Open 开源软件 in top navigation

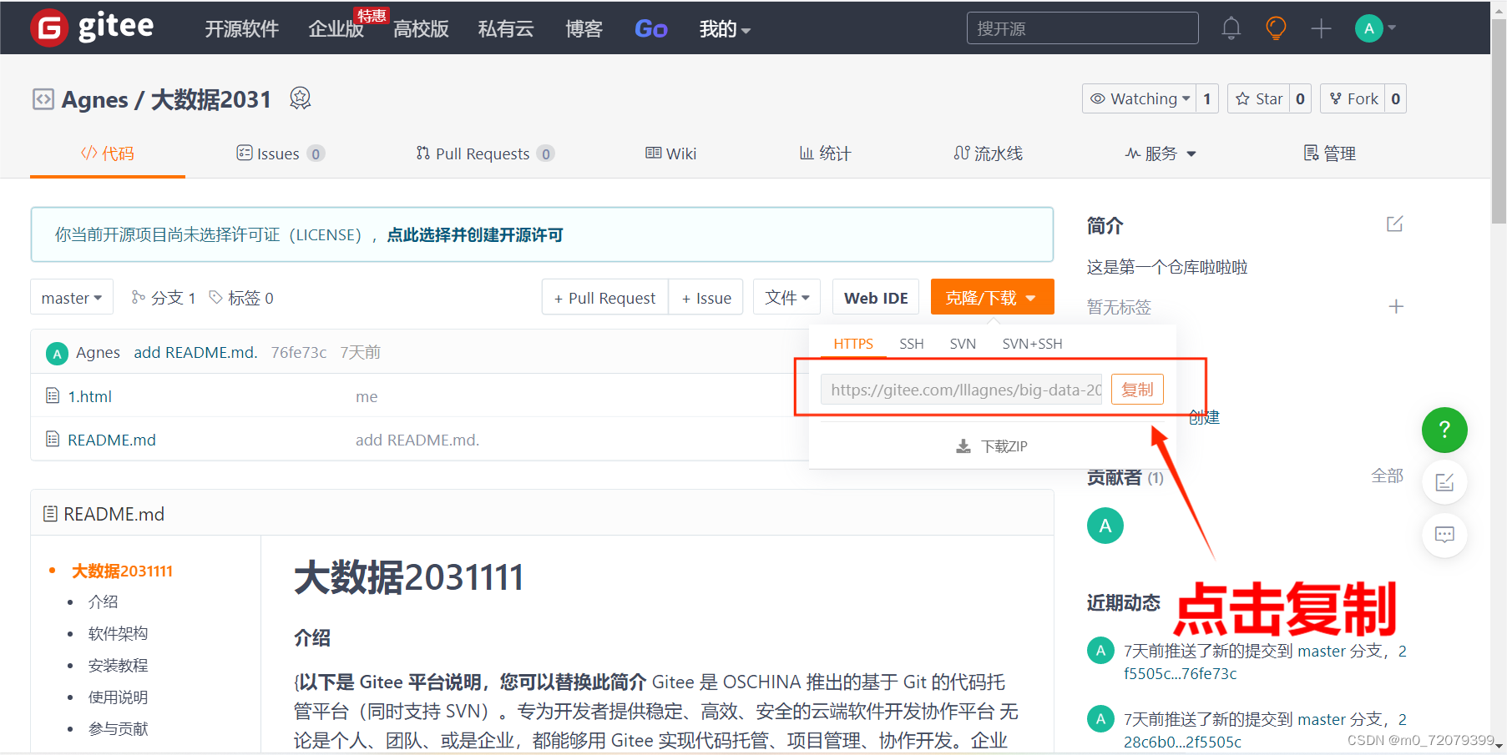point(242,29)
